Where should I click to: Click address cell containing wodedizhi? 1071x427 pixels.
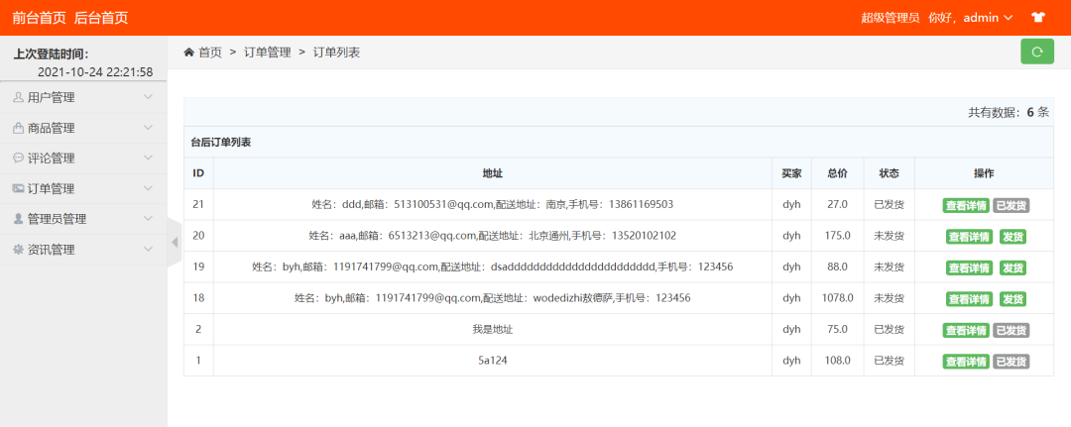493,297
